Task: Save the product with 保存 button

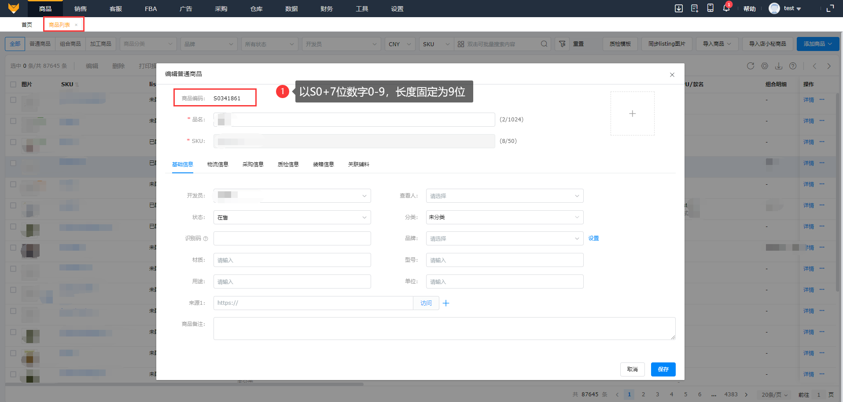Action: click(663, 369)
